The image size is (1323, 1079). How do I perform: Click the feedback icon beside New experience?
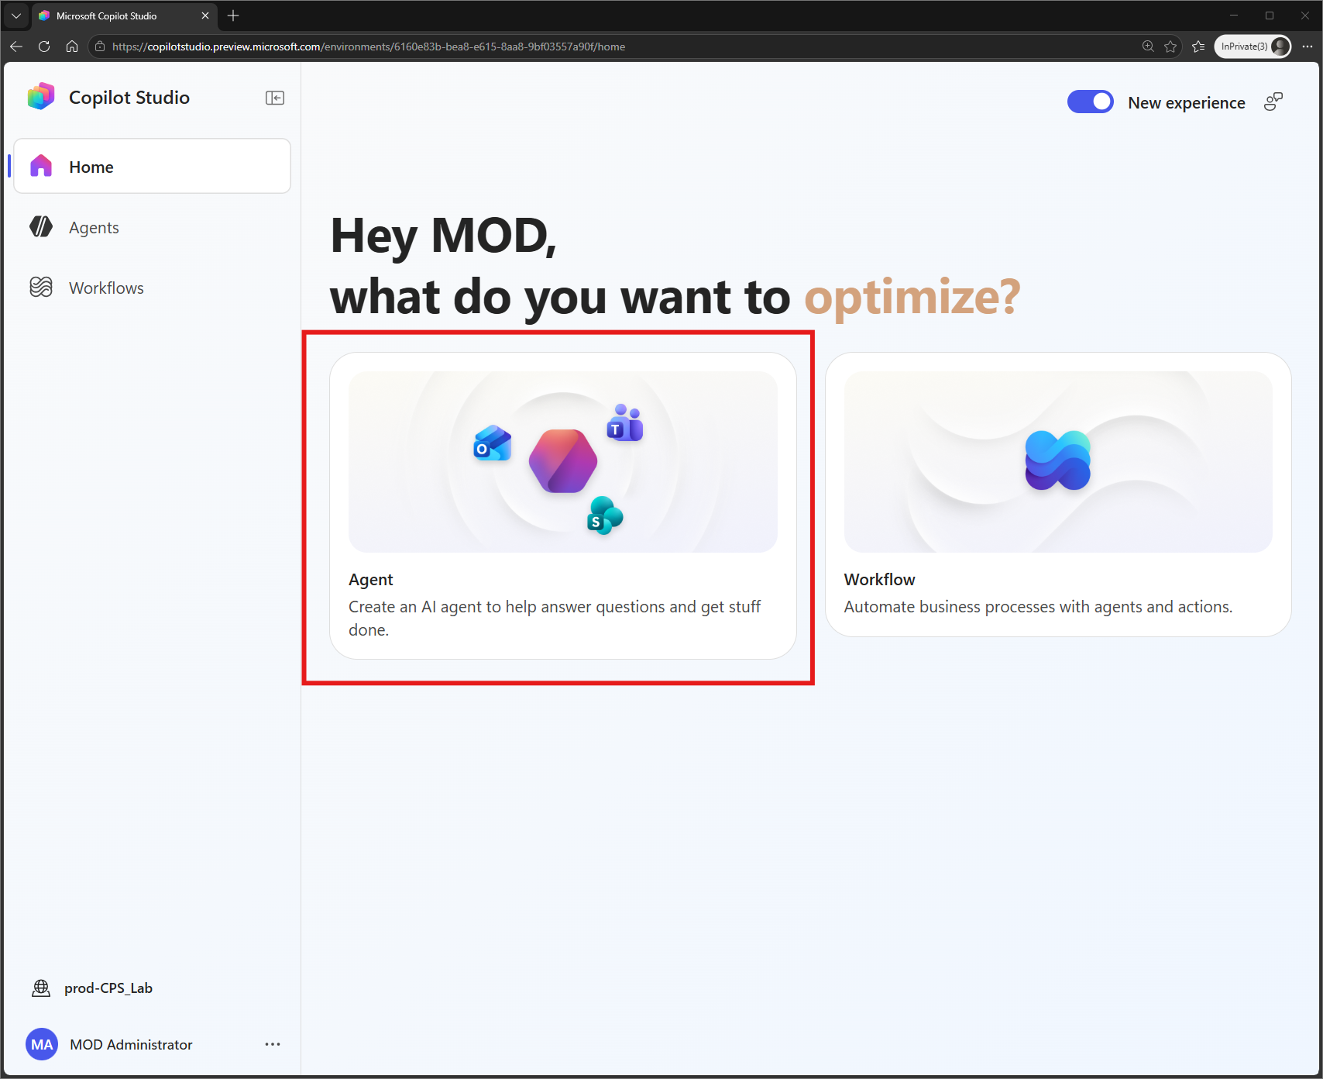(x=1273, y=102)
